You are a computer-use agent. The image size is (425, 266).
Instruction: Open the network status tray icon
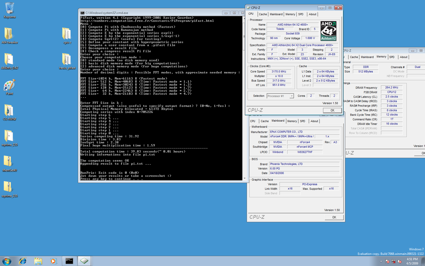tap(393, 261)
